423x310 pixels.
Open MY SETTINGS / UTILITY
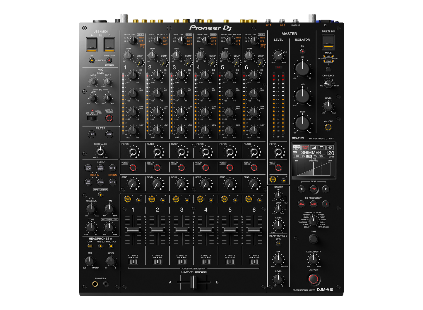[x=321, y=138]
